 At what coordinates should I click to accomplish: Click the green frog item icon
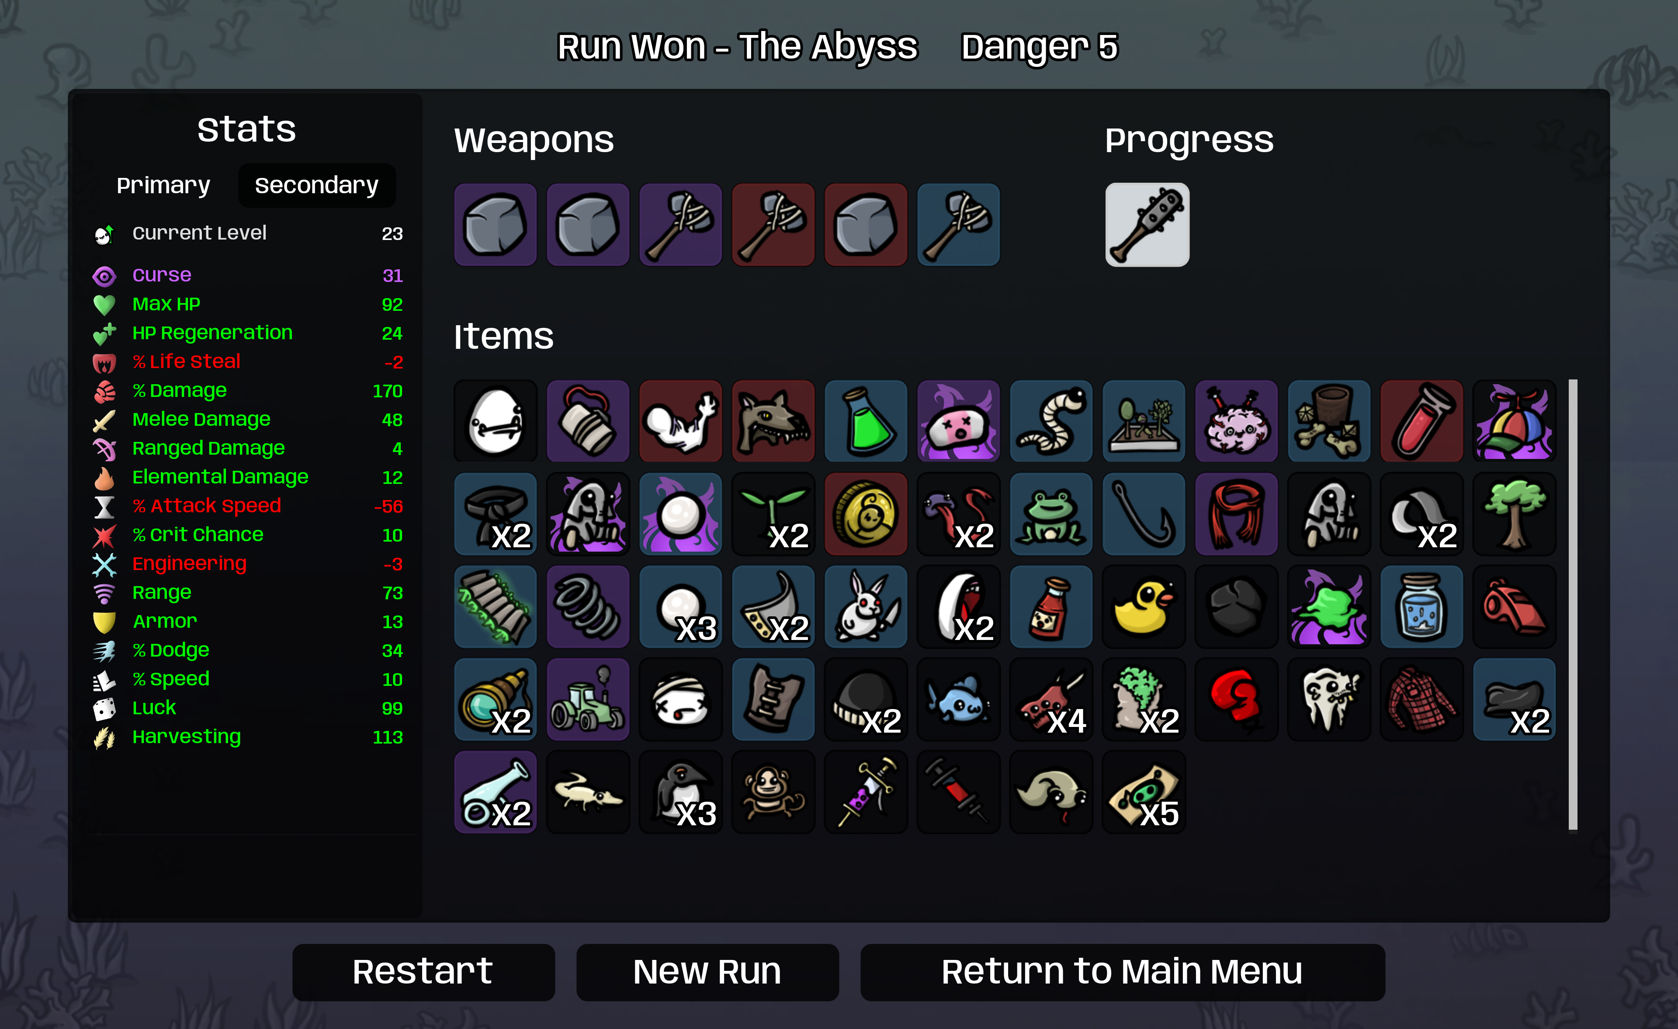tap(1051, 514)
